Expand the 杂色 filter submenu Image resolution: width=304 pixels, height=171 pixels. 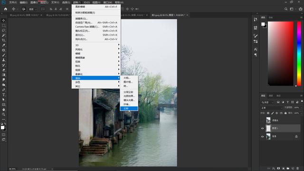(96, 82)
